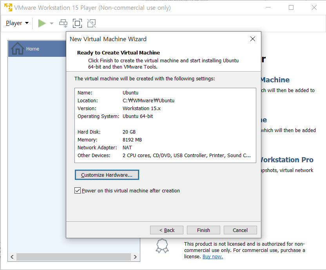This screenshot has width=326, height=270.
Task: Open the Player dropdown menu
Action: [17, 23]
